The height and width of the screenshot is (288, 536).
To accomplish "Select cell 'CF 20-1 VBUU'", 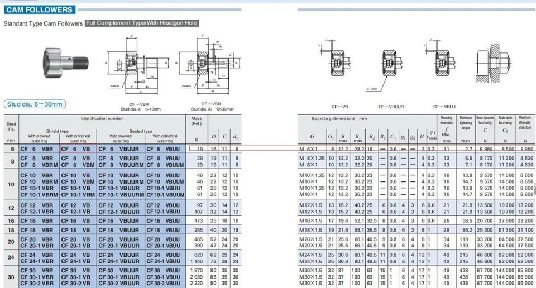I will tap(164, 246).
